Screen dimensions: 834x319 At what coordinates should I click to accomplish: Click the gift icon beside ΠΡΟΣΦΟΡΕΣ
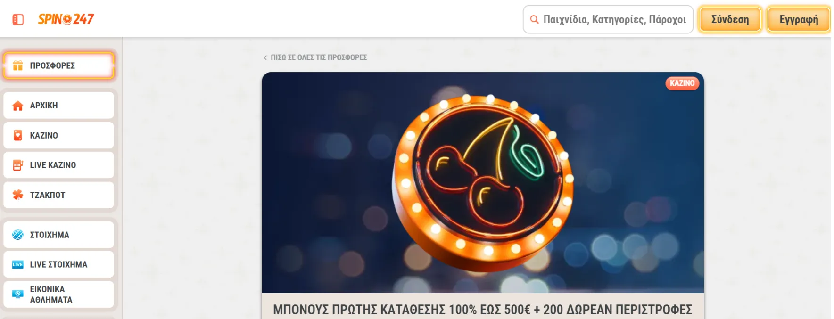coord(18,65)
